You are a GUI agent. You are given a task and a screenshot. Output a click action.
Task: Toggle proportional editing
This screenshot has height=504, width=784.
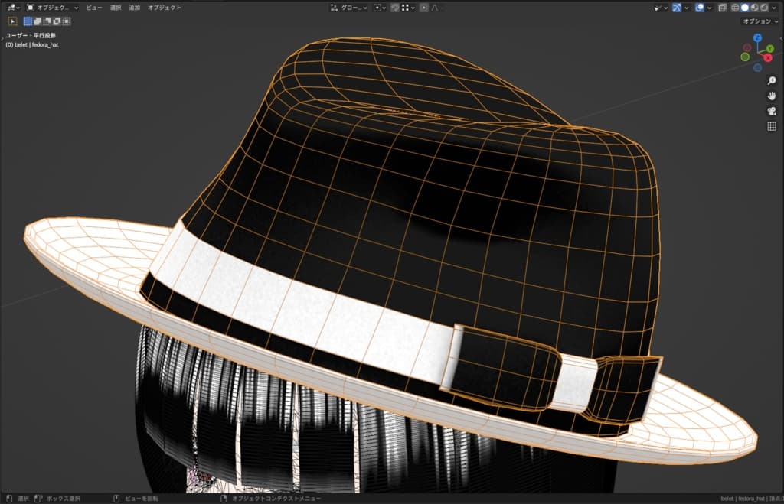(424, 8)
